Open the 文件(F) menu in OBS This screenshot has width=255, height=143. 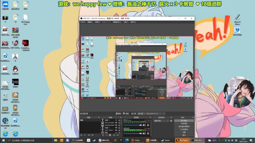point(83,22)
